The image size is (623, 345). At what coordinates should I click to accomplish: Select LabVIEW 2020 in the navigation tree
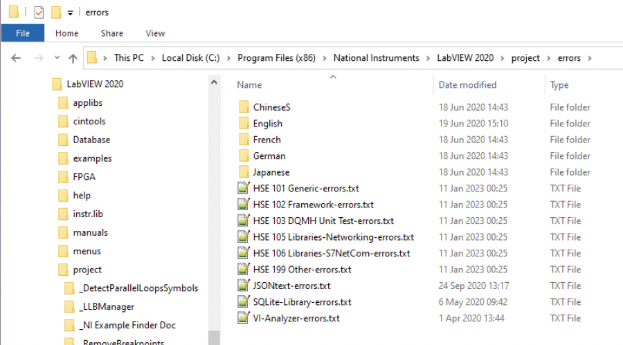point(95,84)
